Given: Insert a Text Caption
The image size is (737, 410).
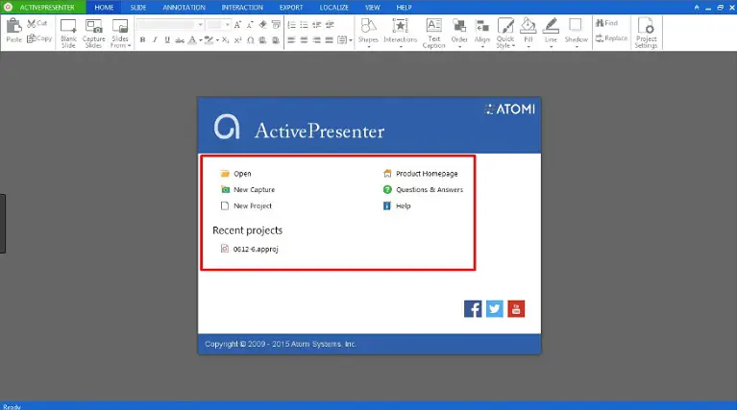Looking at the screenshot, I should (433, 33).
